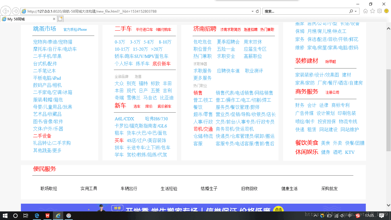The height and width of the screenshot is (220, 391).
Task: Click the KTV link
Action: pyautogui.click(x=350, y=152)
